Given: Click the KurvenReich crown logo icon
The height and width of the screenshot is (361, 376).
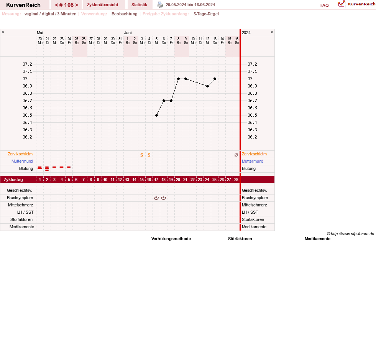Looking at the screenshot, I should (341, 4).
